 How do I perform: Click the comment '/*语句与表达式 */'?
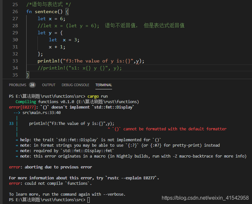point(49,4)
